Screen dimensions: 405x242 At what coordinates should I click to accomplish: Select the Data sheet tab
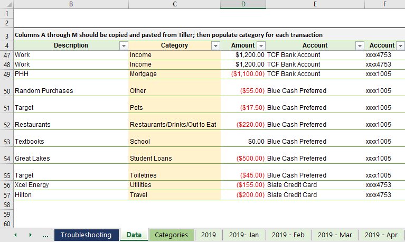tap(134, 235)
